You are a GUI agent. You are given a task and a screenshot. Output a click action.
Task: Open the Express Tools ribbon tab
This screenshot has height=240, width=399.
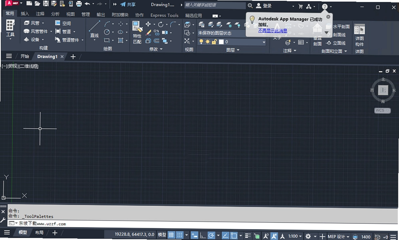tap(165, 15)
